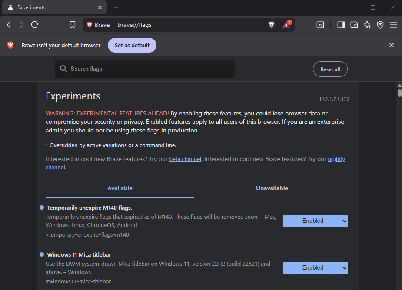The width and height of the screenshot is (402, 290).
Task: Focus the Search flags input field
Action: click(x=145, y=69)
